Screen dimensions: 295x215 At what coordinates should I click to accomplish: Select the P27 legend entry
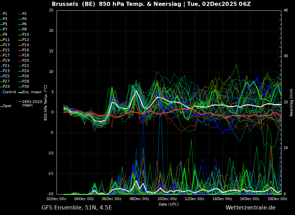(x=6, y=81)
